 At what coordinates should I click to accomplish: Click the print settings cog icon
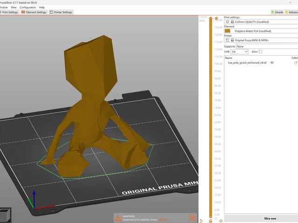click(x=227, y=22)
